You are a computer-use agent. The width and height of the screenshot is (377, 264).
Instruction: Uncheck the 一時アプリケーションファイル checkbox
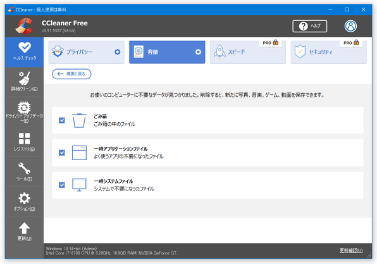(x=62, y=153)
